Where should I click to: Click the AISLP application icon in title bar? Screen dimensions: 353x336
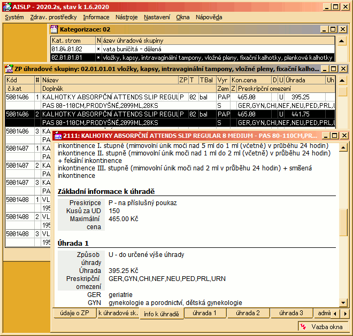point(7,7)
